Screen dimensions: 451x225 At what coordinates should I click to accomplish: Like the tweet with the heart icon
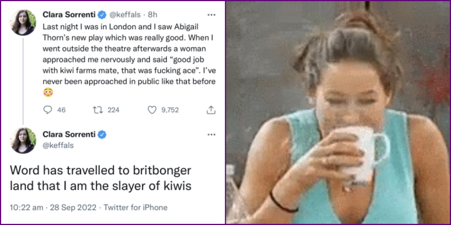(x=151, y=110)
